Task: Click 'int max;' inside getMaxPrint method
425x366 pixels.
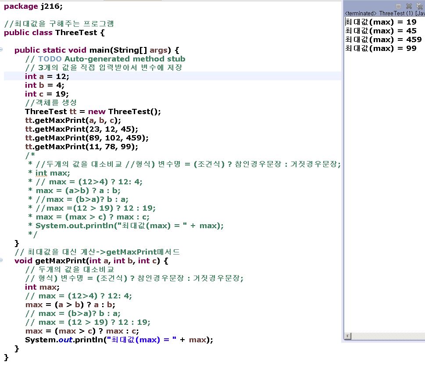Action: [x=42, y=287]
